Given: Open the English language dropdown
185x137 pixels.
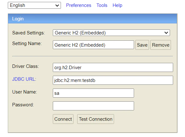Looking at the screenshot, I should [x=34, y=5].
